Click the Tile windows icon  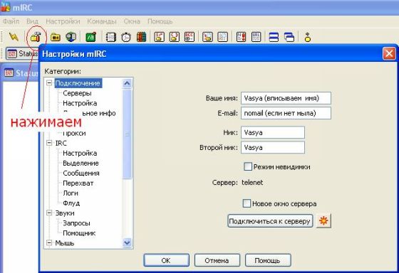(x=274, y=38)
